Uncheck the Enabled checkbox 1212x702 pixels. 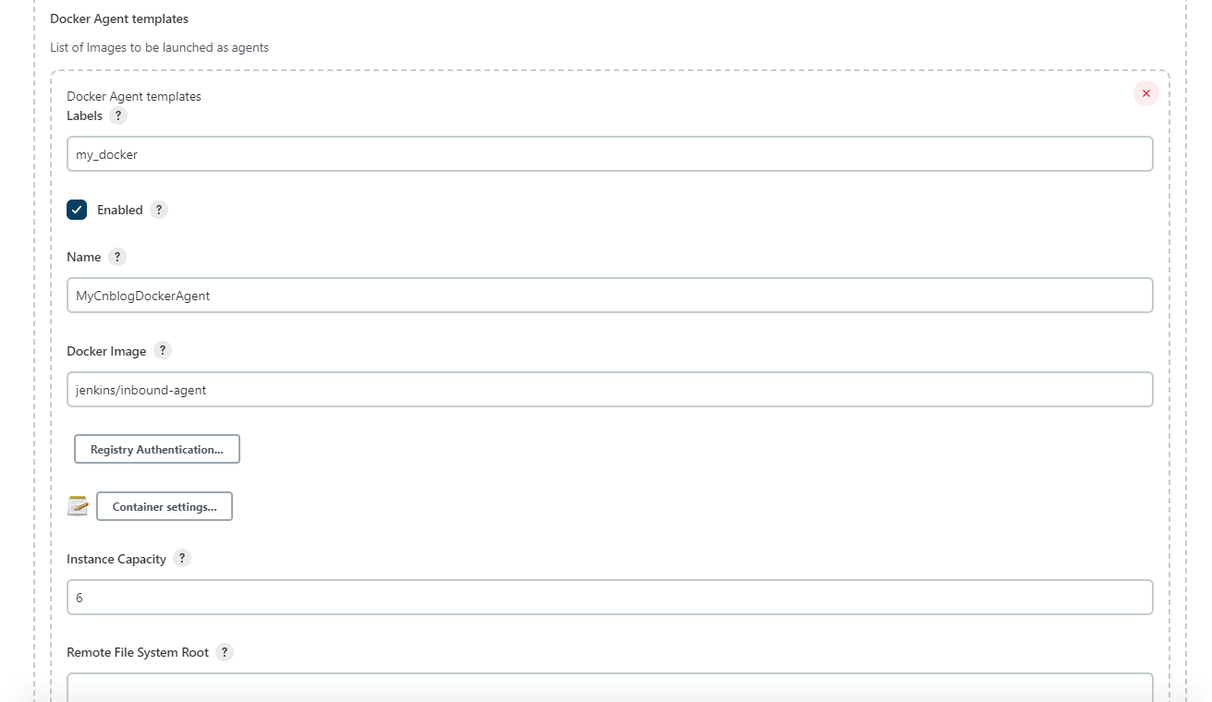click(x=77, y=210)
